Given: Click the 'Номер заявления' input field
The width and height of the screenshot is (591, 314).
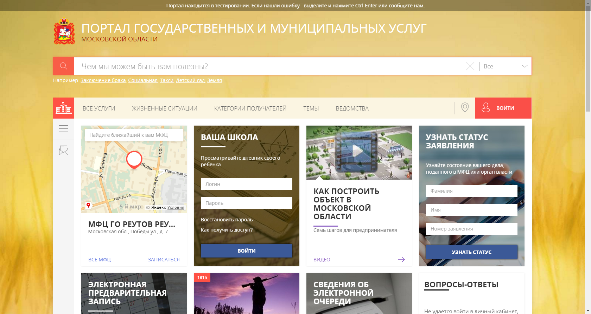Looking at the screenshot, I should [x=472, y=229].
